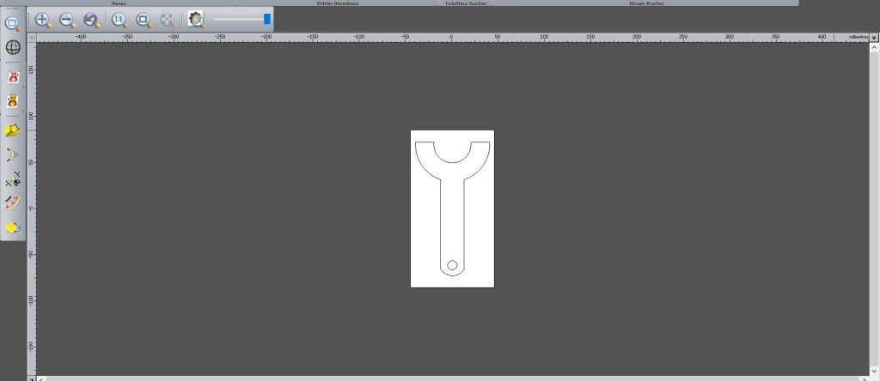
Task: Click the zoom all objects icon
Action: pos(168,19)
